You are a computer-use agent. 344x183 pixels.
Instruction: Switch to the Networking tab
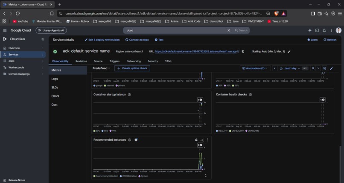(134, 61)
